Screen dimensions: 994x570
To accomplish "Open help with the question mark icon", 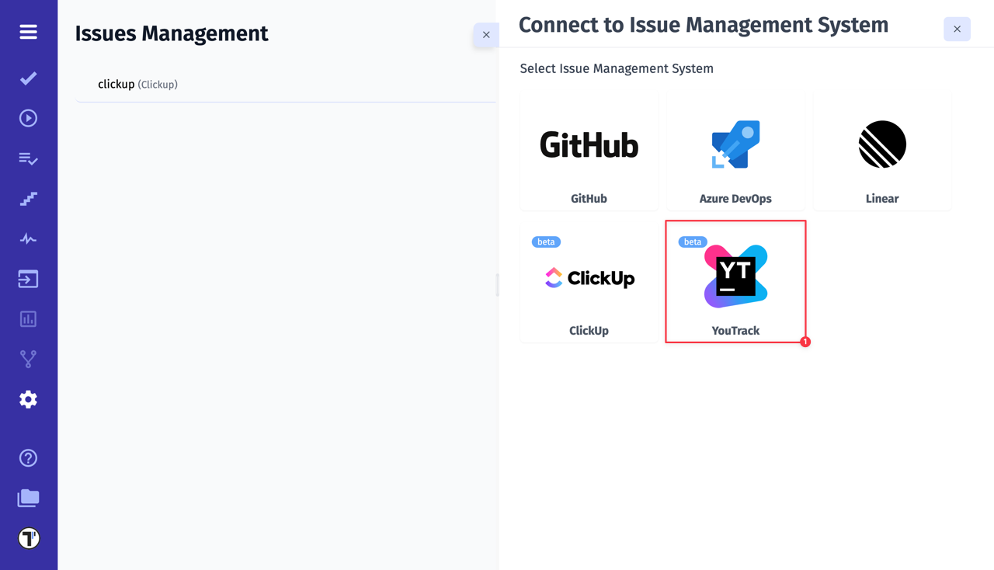I will [28, 458].
